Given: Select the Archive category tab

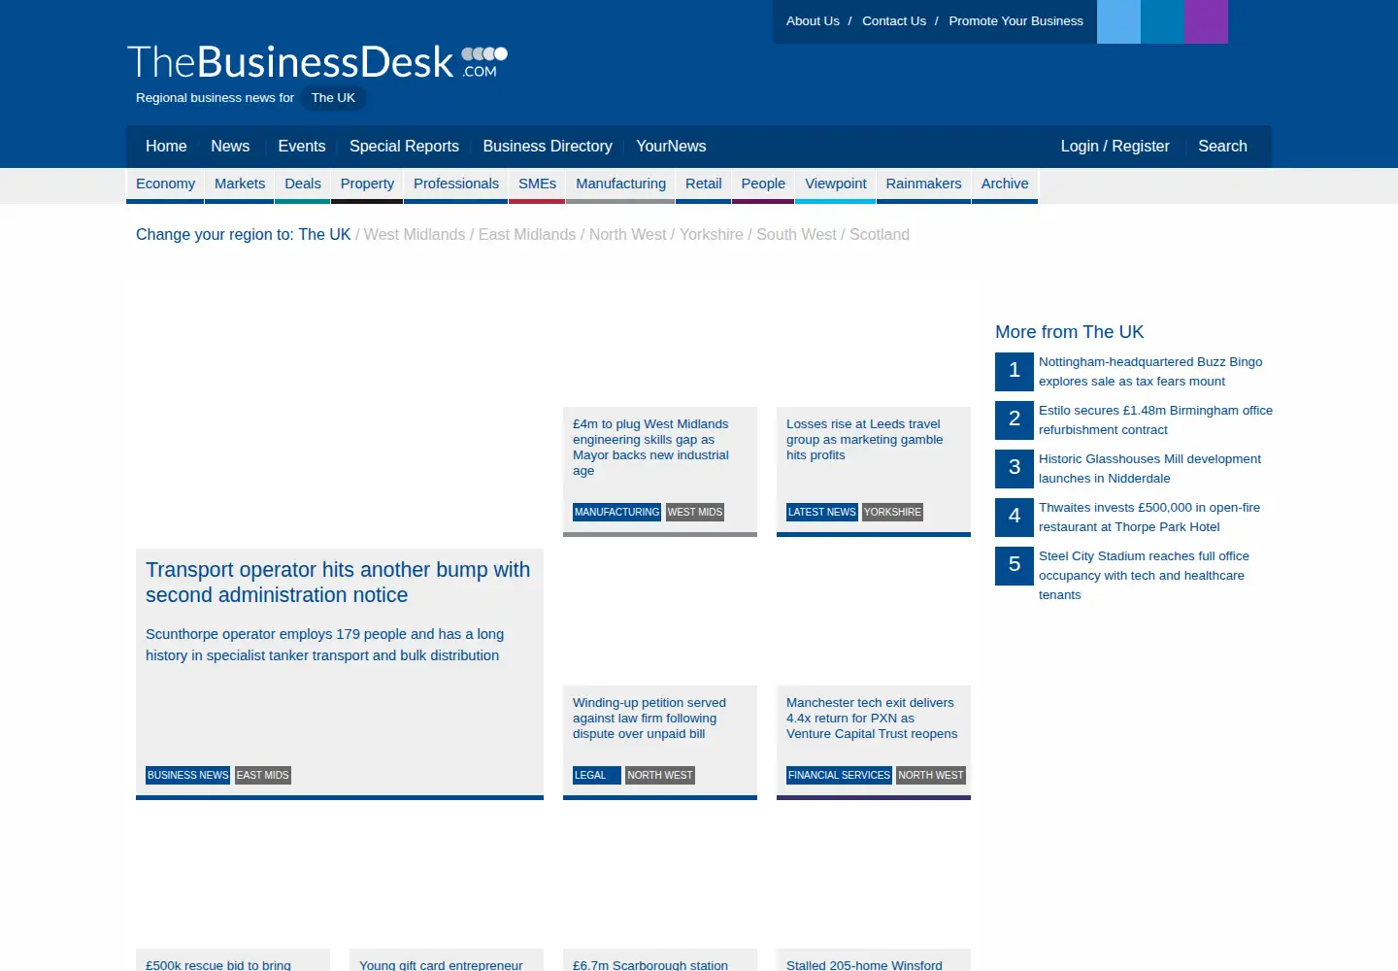Looking at the screenshot, I should (x=1005, y=184).
